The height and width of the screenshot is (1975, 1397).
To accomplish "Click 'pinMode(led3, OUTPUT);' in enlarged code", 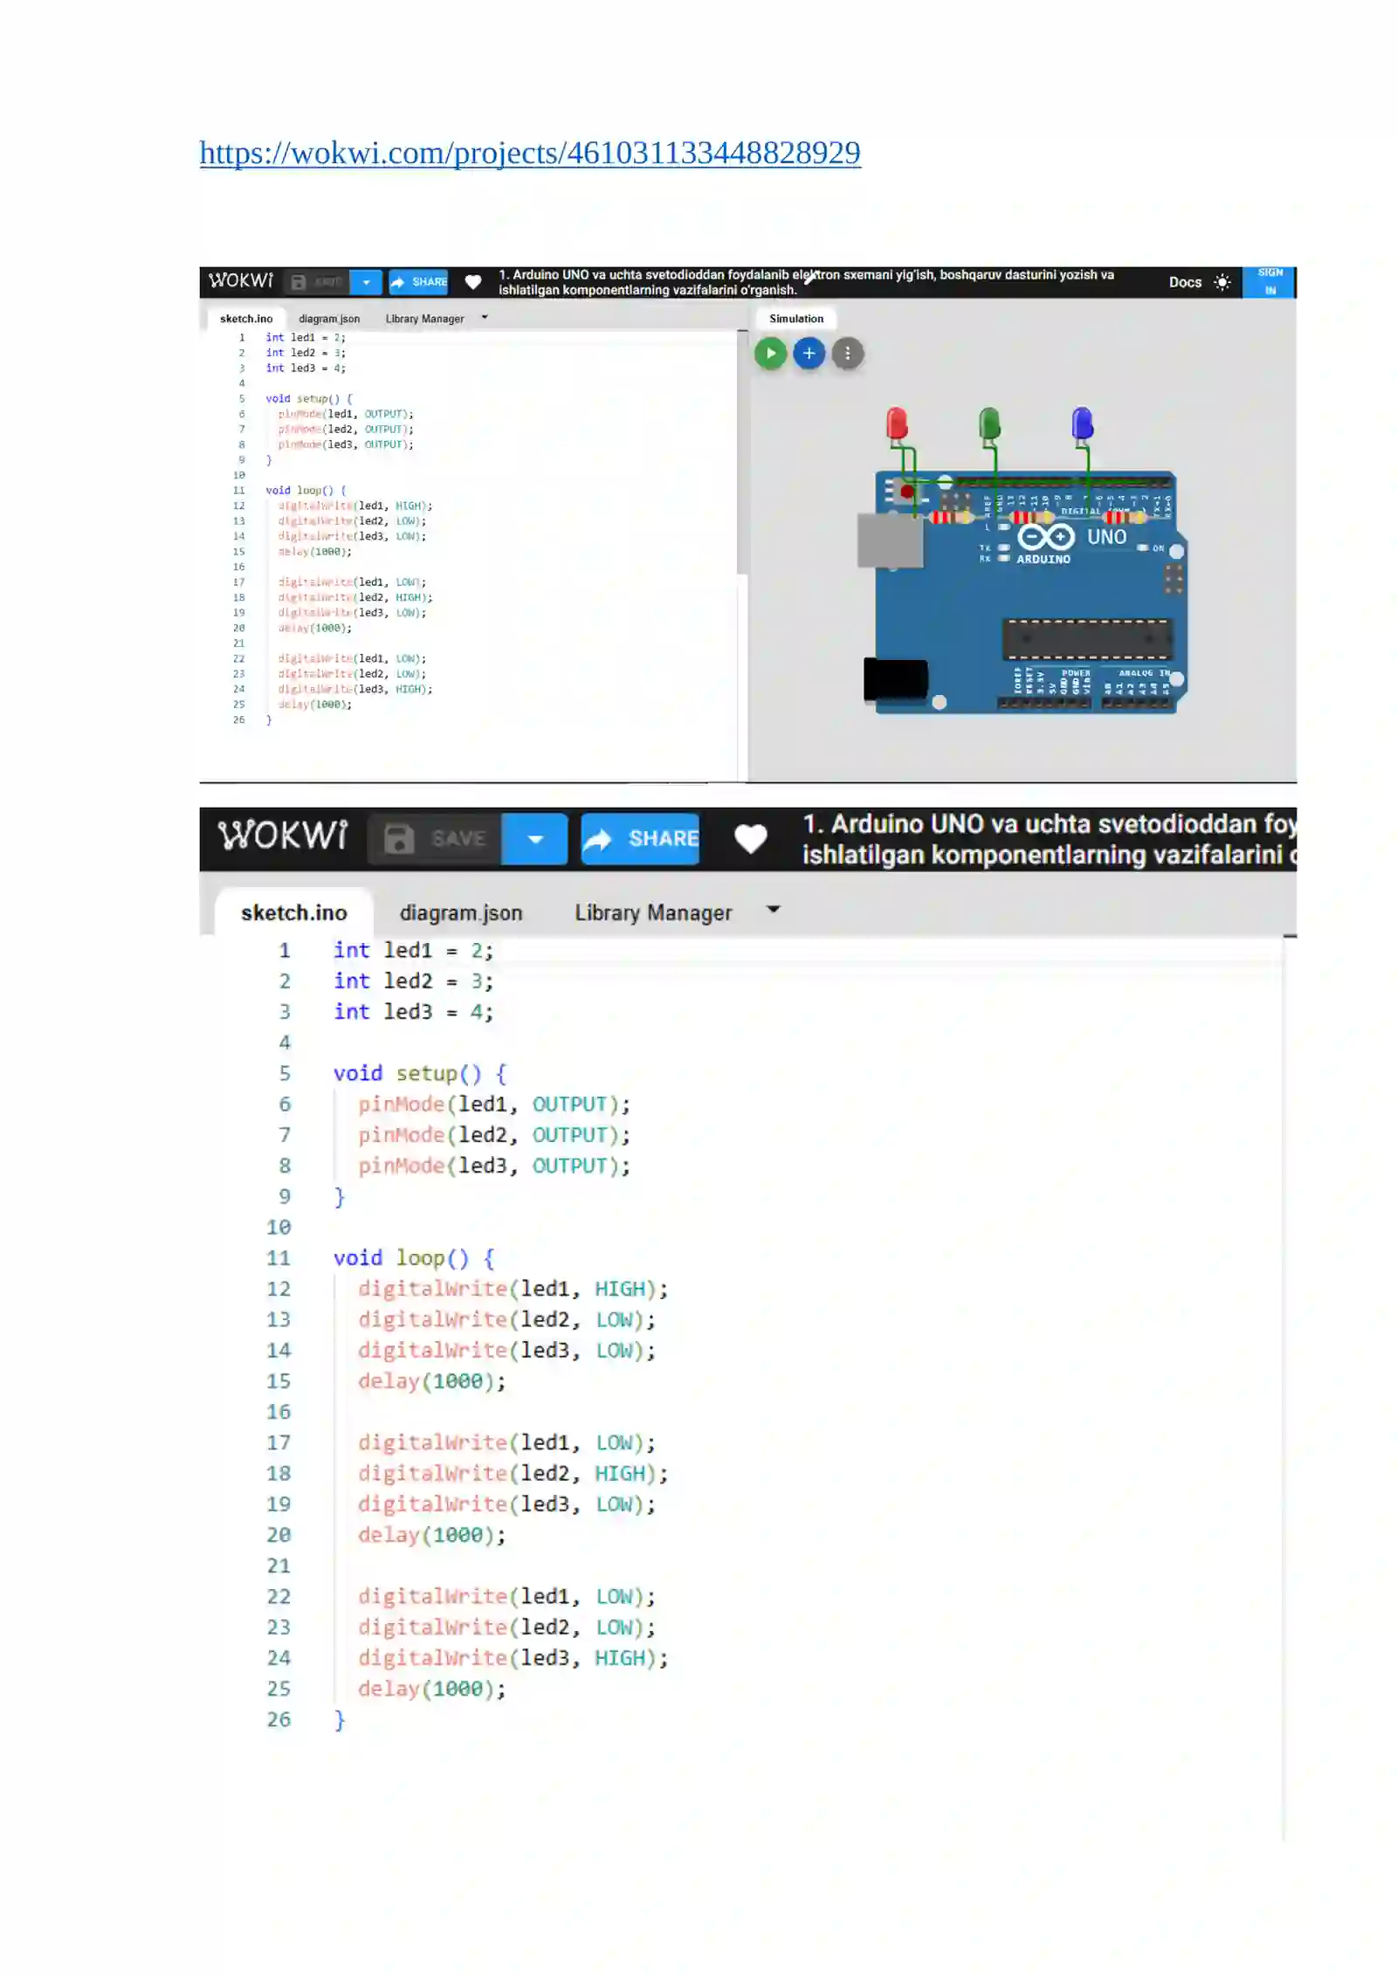I will 493,1166.
